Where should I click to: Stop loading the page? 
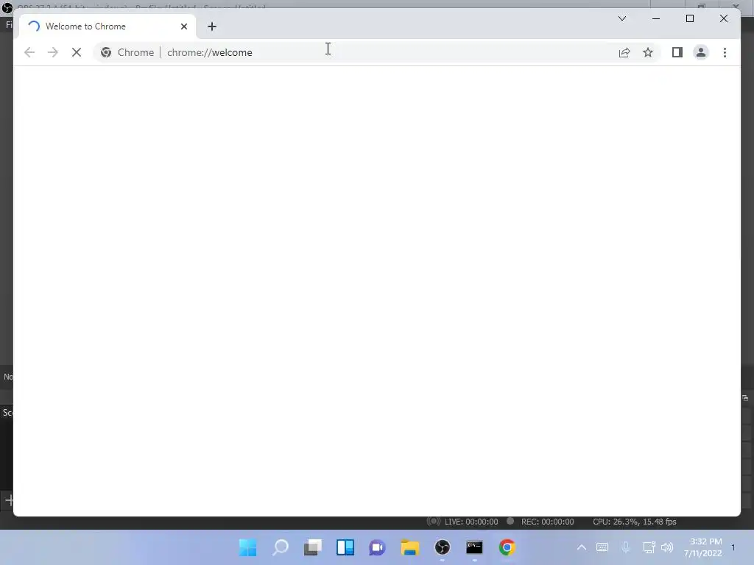click(77, 52)
